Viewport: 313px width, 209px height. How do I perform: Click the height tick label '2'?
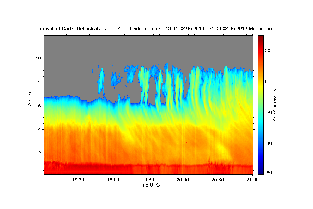click(40, 153)
